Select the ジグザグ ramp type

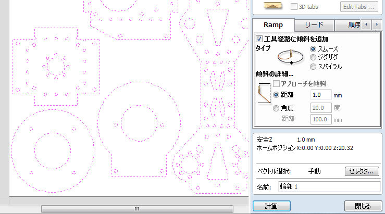coord(313,57)
